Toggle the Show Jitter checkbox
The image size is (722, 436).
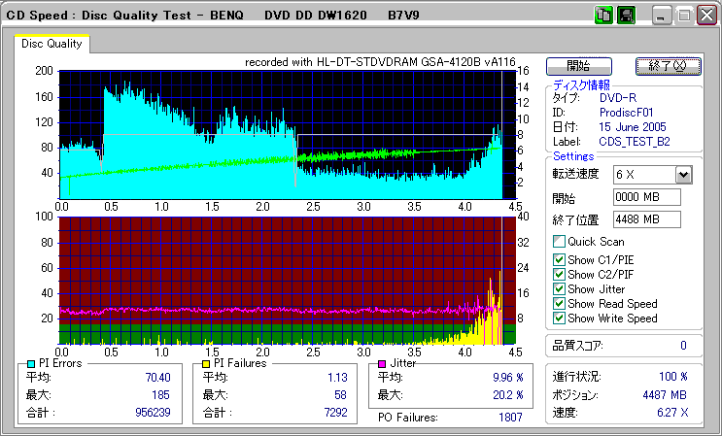[559, 289]
